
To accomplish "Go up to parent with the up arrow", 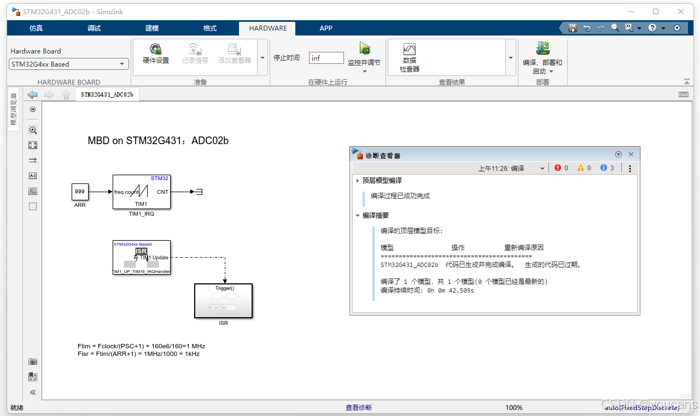I will (x=66, y=94).
